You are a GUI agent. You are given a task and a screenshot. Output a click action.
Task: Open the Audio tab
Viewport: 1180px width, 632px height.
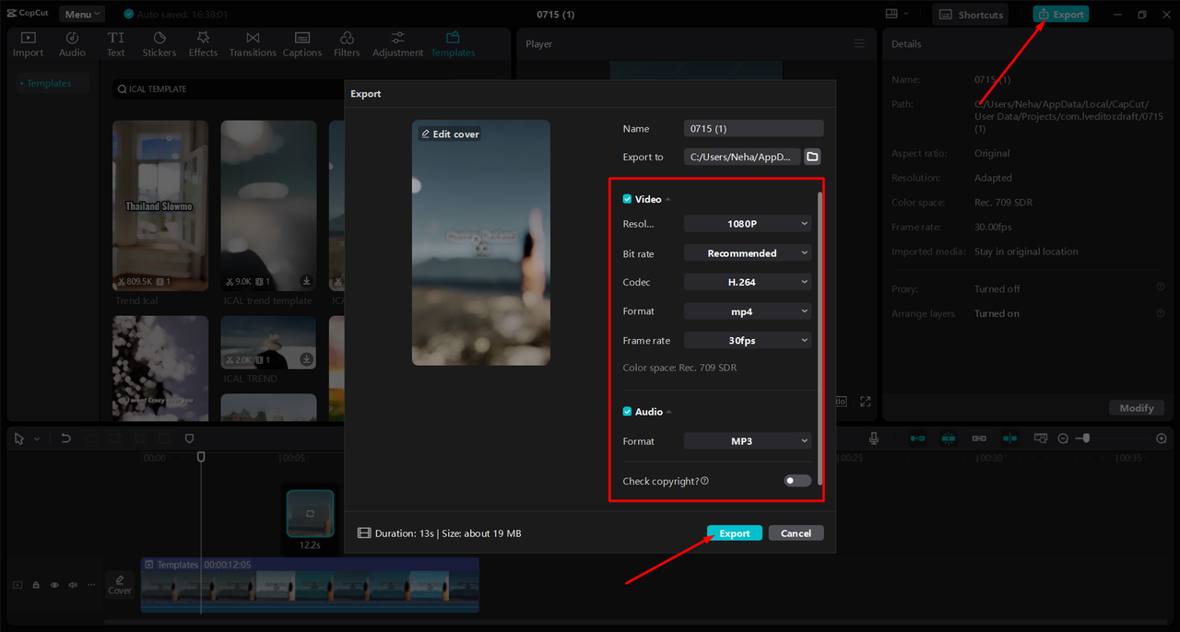click(72, 44)
